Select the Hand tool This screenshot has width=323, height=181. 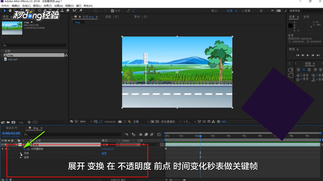click(x=10, y=10)
